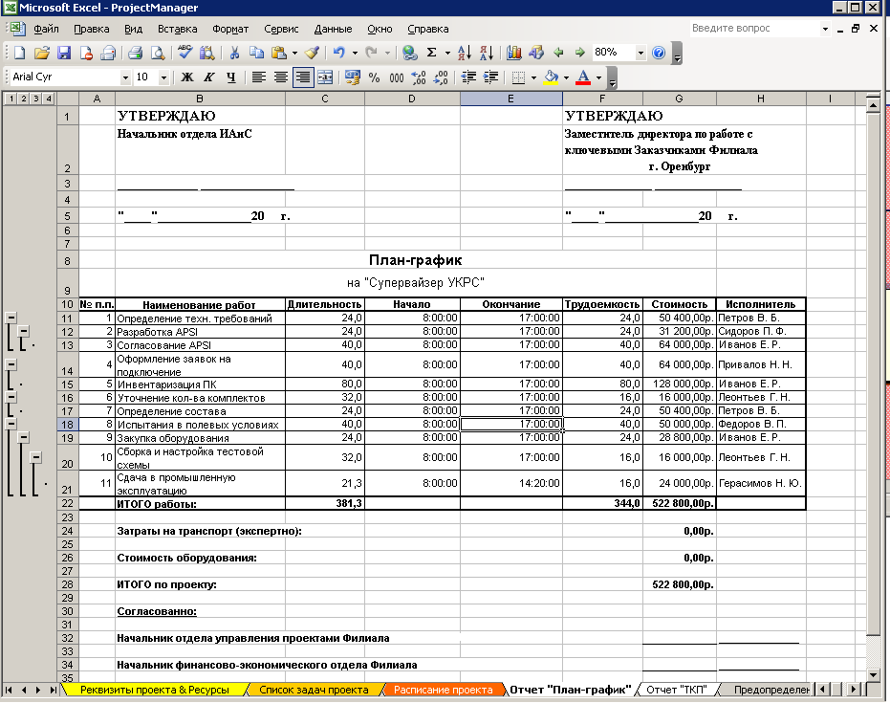Toggle Italic formatting button
Image resolution: width=890 pixels, height=703 pixels.
[208, 77]
